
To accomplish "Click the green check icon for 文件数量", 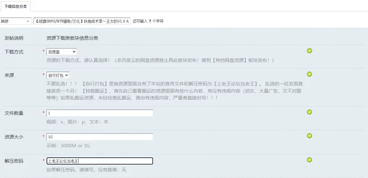I will 309,112.
